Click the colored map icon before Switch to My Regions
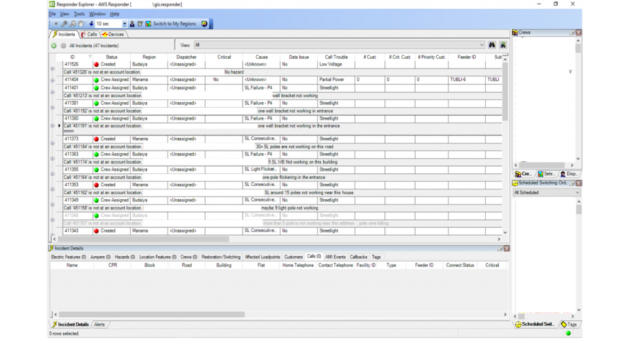Viewport: 629px width, 359px height. [x=148, y=24]
